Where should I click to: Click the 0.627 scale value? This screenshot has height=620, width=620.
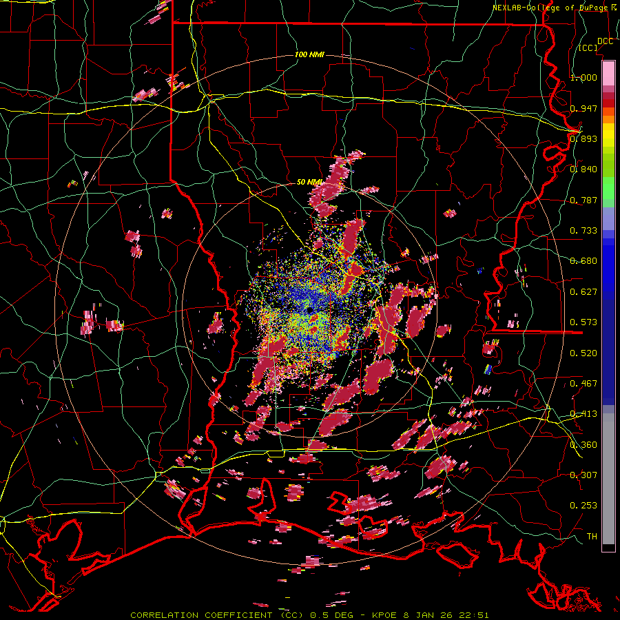pyautogui.click(x=583, y=292)
